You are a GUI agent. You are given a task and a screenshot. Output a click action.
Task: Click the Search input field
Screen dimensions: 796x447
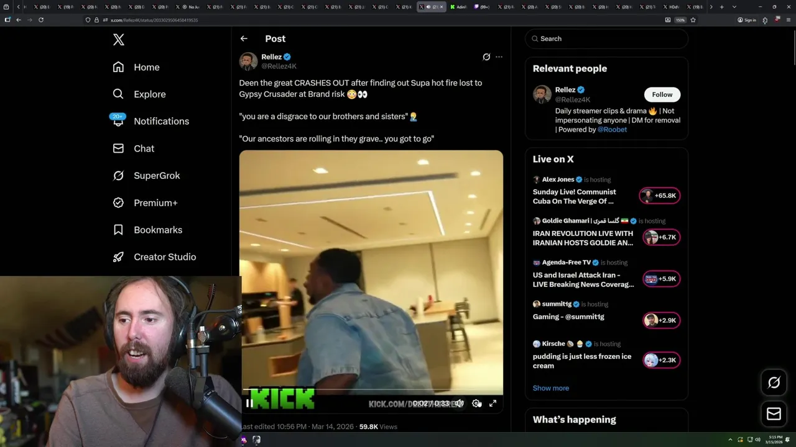click(x=607, y=38)
